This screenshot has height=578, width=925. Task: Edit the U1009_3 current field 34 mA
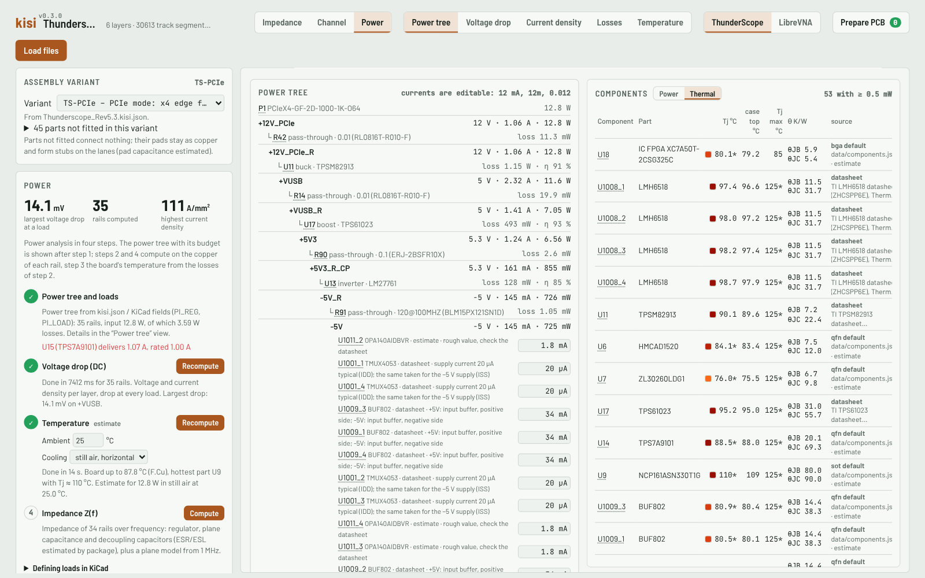(544, 414)
